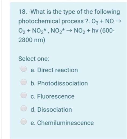Screen dimensions: 127x139
Task: Select the Chemiluminescence radio button
Action: coord(24,121)
